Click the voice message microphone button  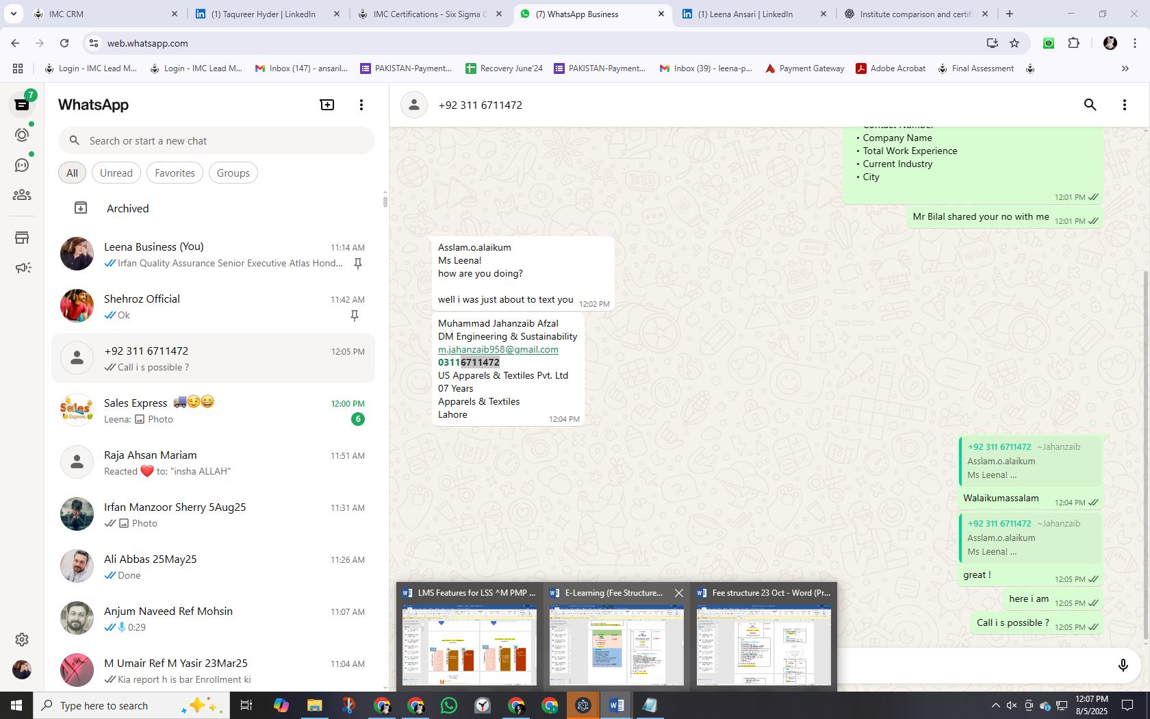pyautogui.click(x=1123, y=666)
